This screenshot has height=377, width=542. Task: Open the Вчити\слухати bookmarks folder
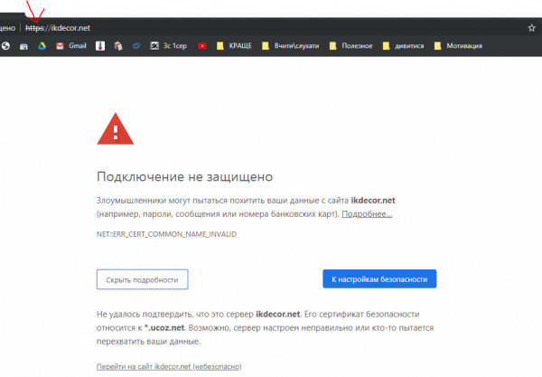click(290, 46)
